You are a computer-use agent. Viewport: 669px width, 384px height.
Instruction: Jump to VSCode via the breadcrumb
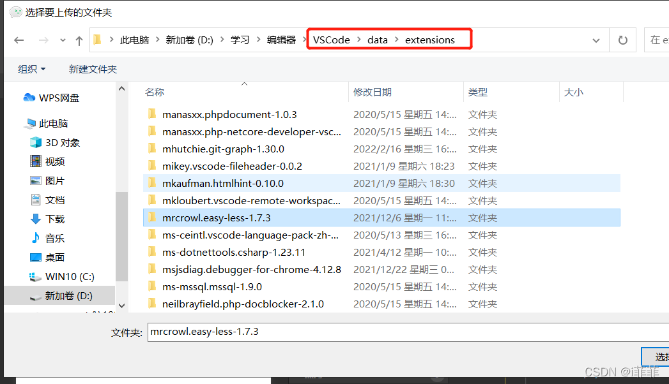[x=331, y=39]
